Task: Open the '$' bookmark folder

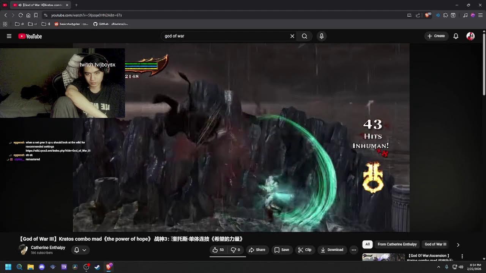Action: [46, 24]
